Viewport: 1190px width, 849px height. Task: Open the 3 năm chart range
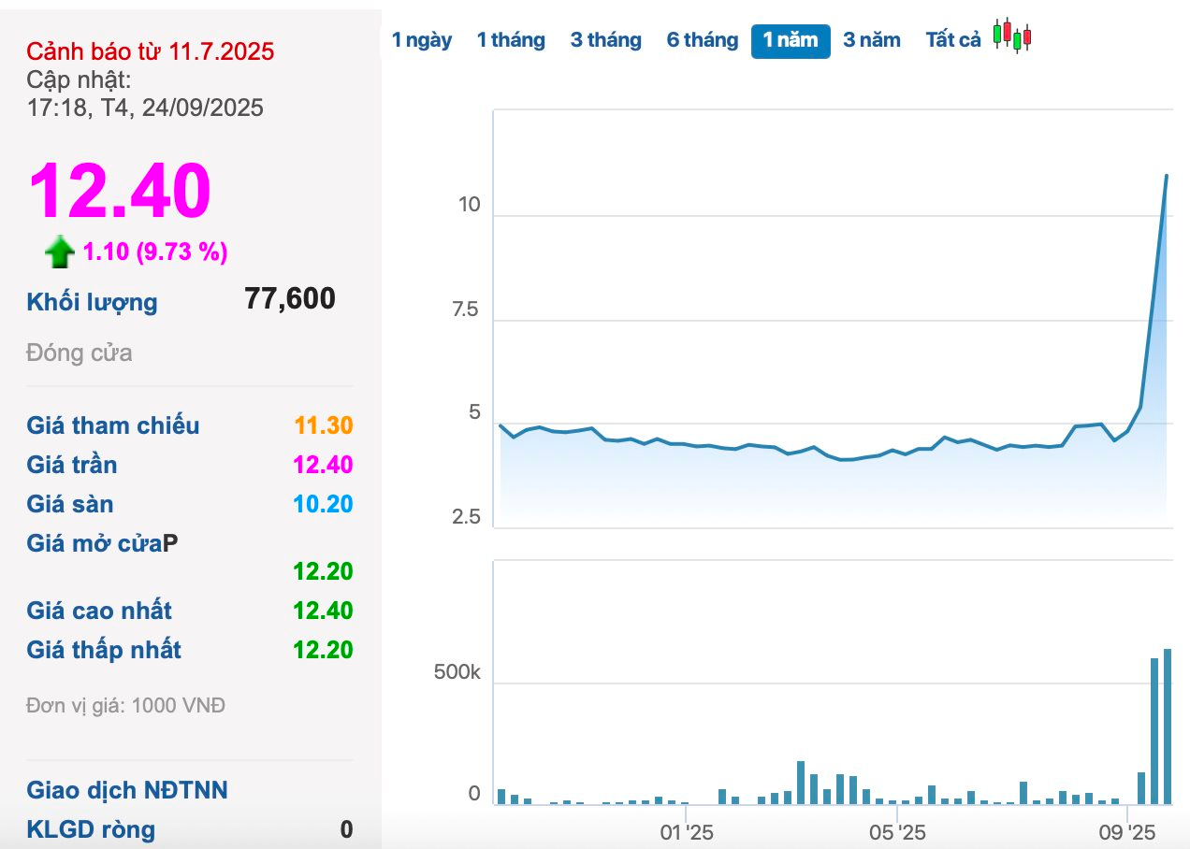(x=872, y=40)
